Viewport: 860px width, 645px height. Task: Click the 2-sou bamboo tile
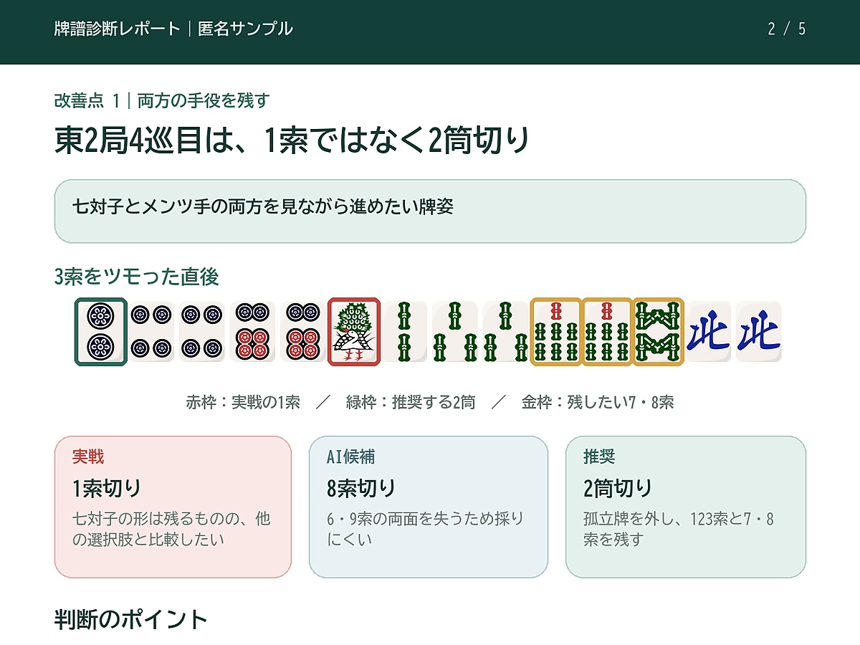[405, 332]
